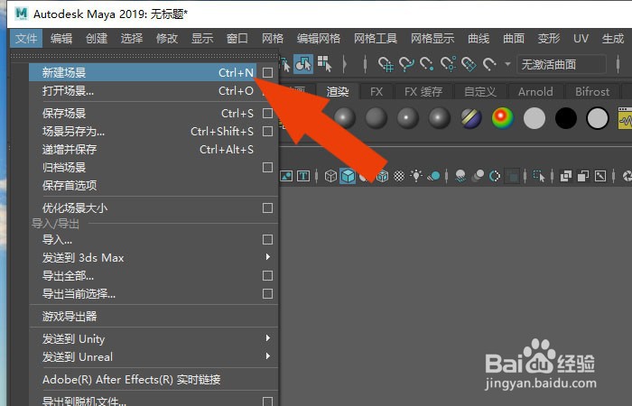The height and width of the screenshot is (406, 632).
Task: Open the UV menu in the menu bar
Action: [x=581, y=38]
